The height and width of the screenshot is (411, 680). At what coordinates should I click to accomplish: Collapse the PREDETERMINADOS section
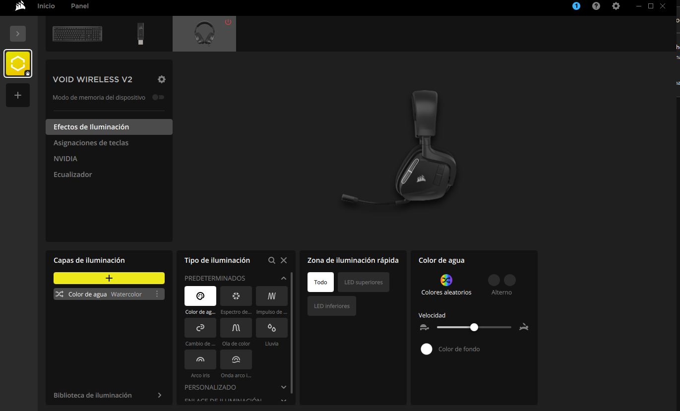283,278
